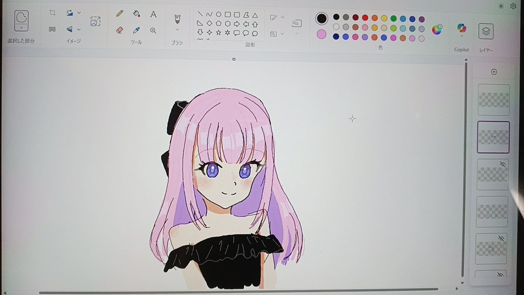Expand the brush type dropdown
Viewport: 524px width, 295px height.
(177, 30)
